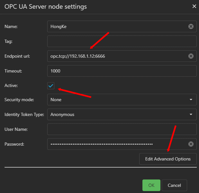Image resolution: width=199 pixels, height=193 pixels.
Task: Focus the User Name input field
Action: 122,129
